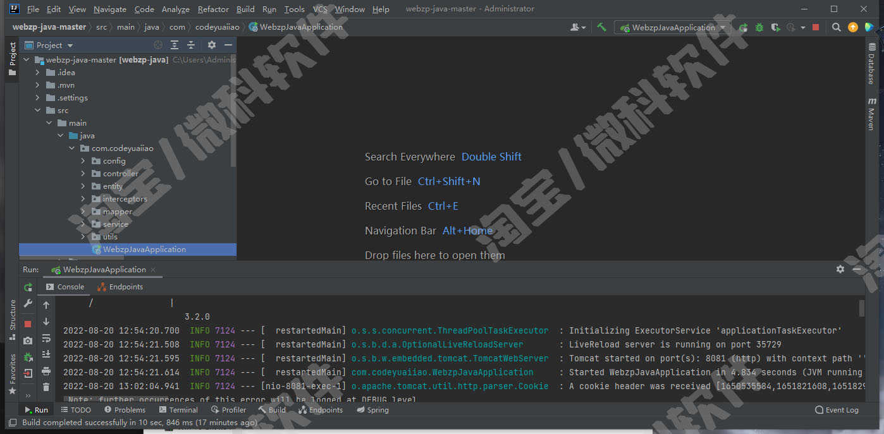
Task: Open the Code With Me user icon
Action: click(x=577, y=27)
